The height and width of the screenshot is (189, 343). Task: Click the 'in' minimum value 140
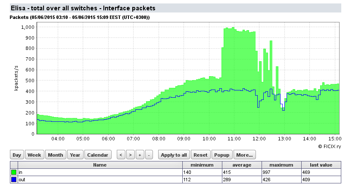pos(187,172)
